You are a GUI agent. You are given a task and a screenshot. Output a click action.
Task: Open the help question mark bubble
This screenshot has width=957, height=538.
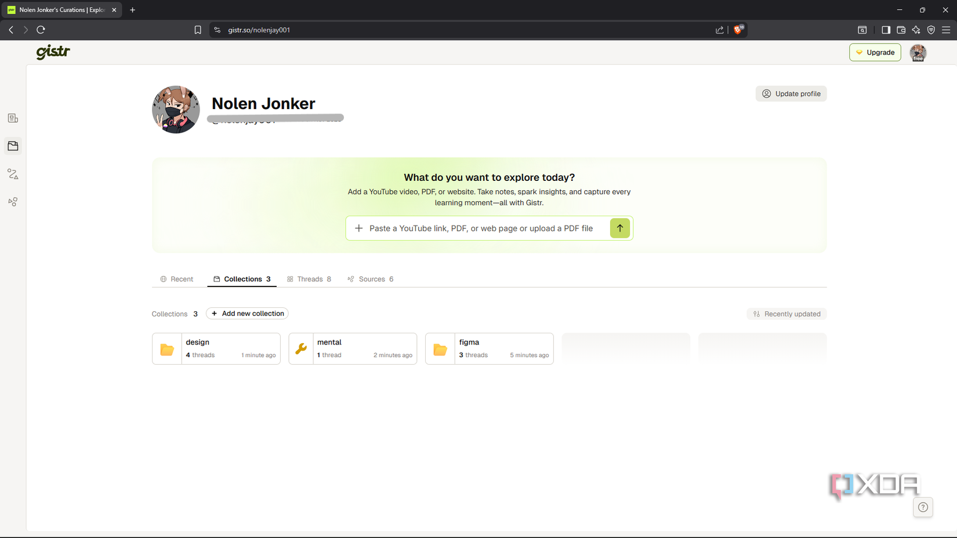(x=923, y=507)
